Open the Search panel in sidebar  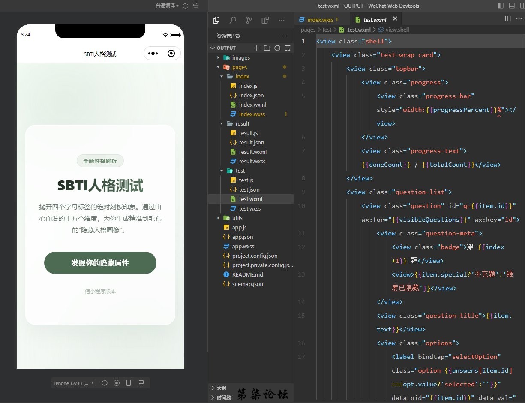[x=233, y=20]
